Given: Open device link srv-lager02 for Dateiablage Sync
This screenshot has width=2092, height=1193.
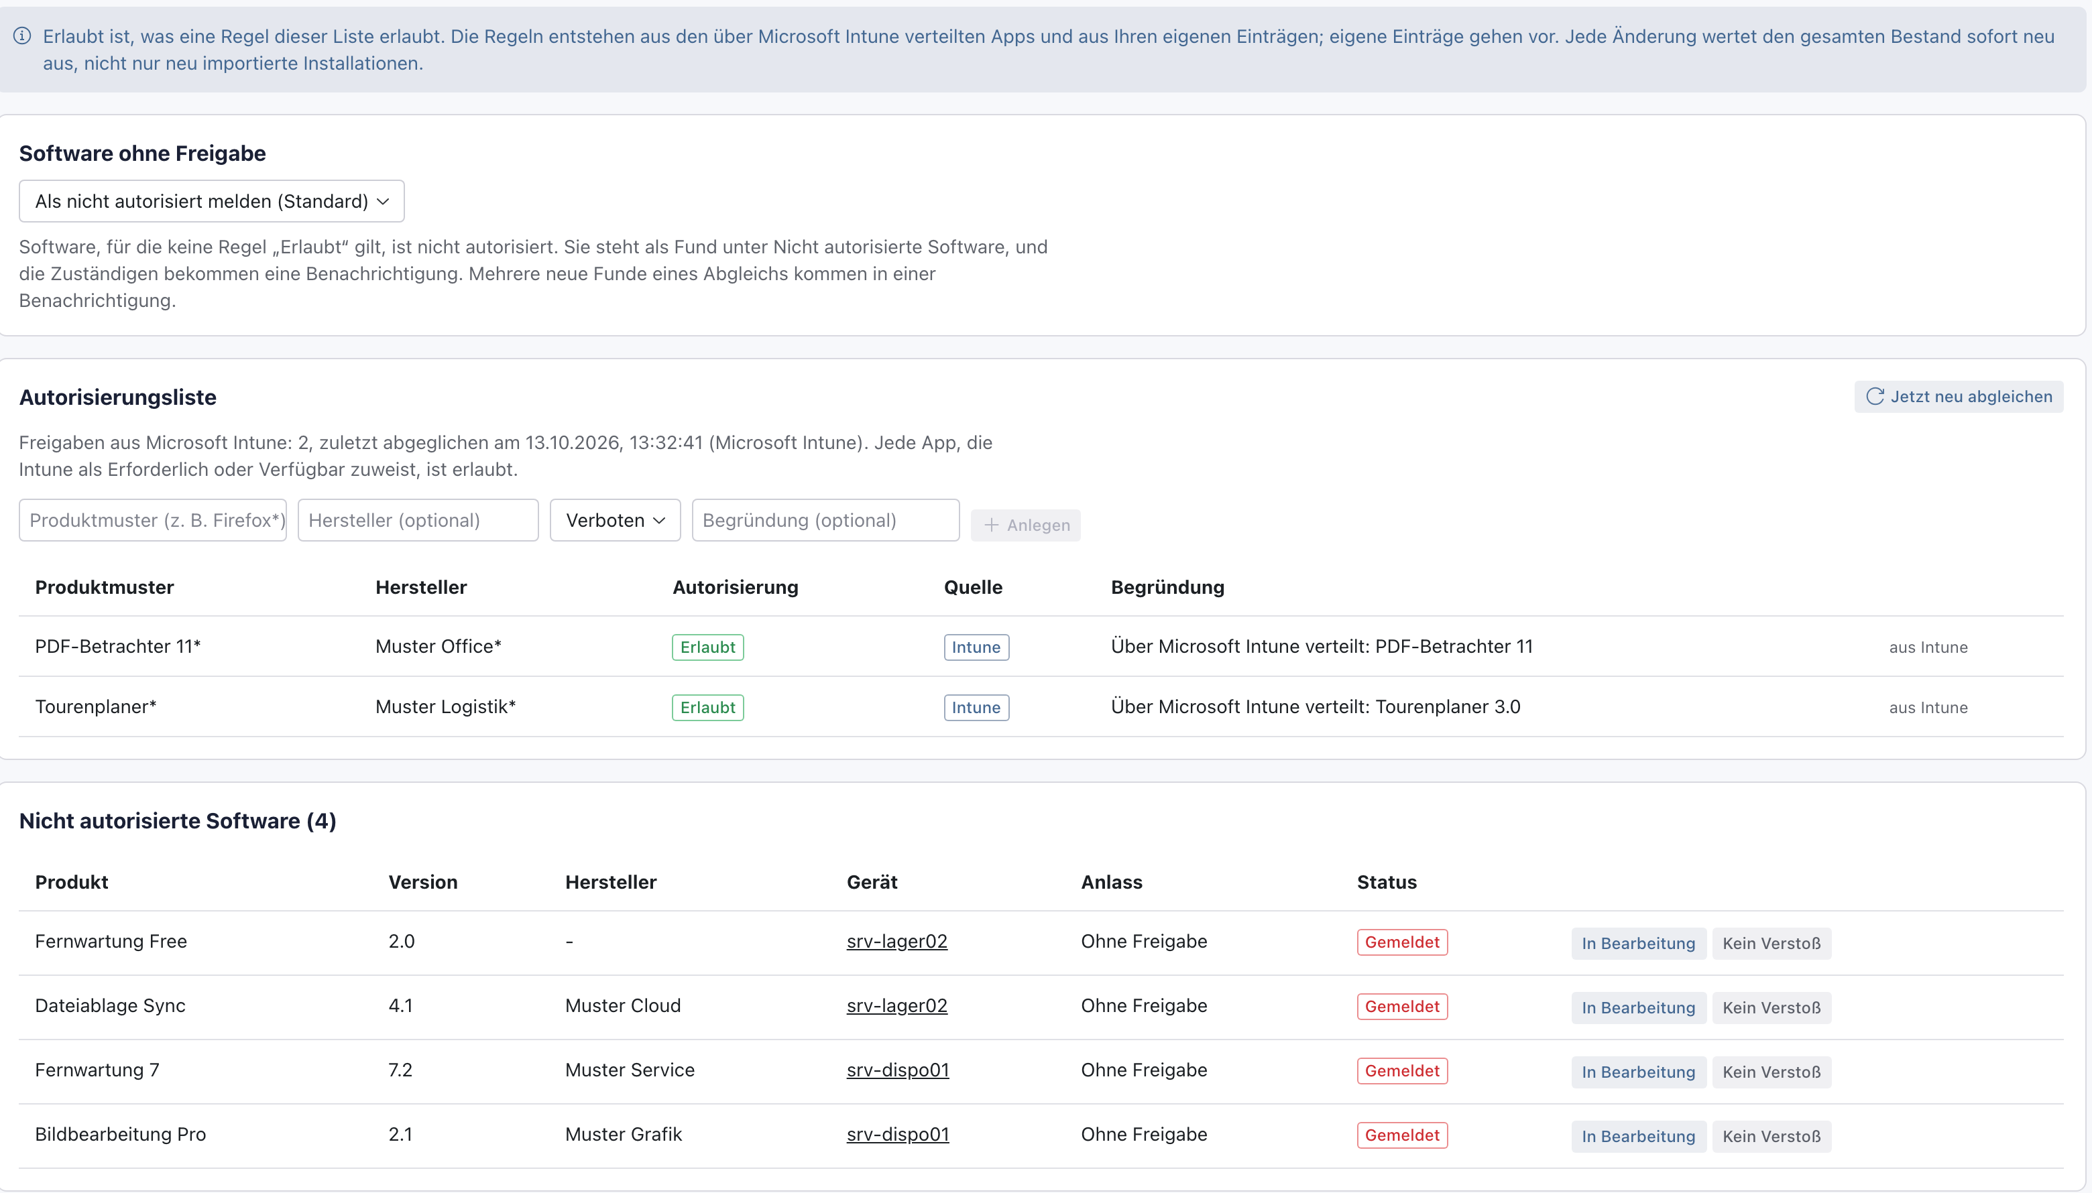Looking at the screenshot, I should coord(896,1005).
